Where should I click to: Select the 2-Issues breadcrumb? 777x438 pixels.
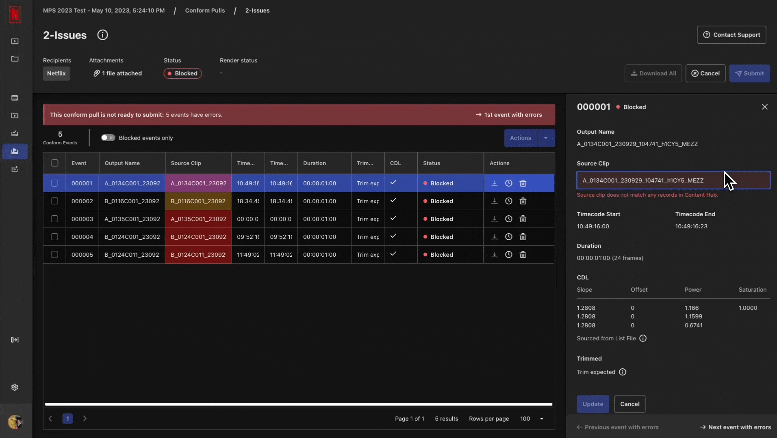(x=257, y=11)
